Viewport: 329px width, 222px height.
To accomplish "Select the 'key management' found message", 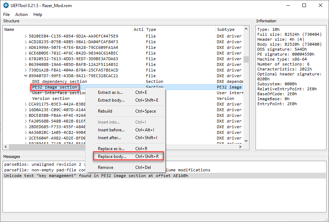I will pos(165,176).
